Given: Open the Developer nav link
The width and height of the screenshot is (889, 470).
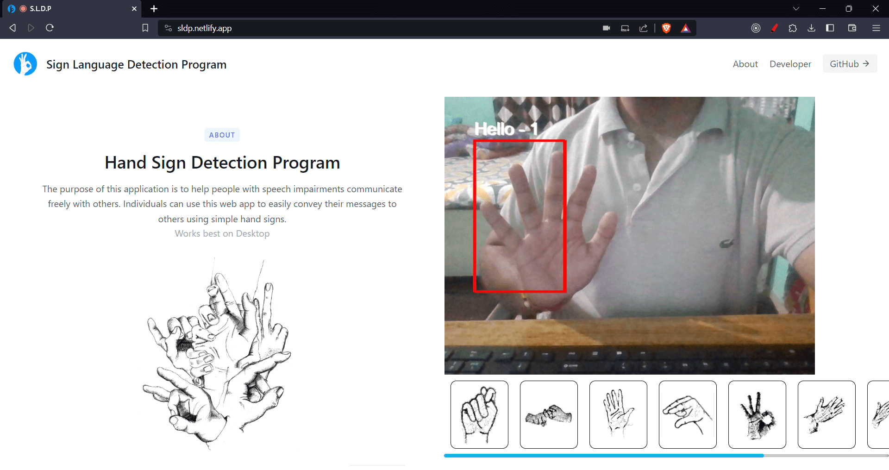Looking at the screenshot, I should pyautogui.click(x=790, y=64).
